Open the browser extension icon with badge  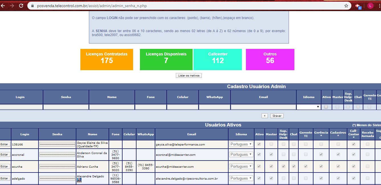(358, 6)
